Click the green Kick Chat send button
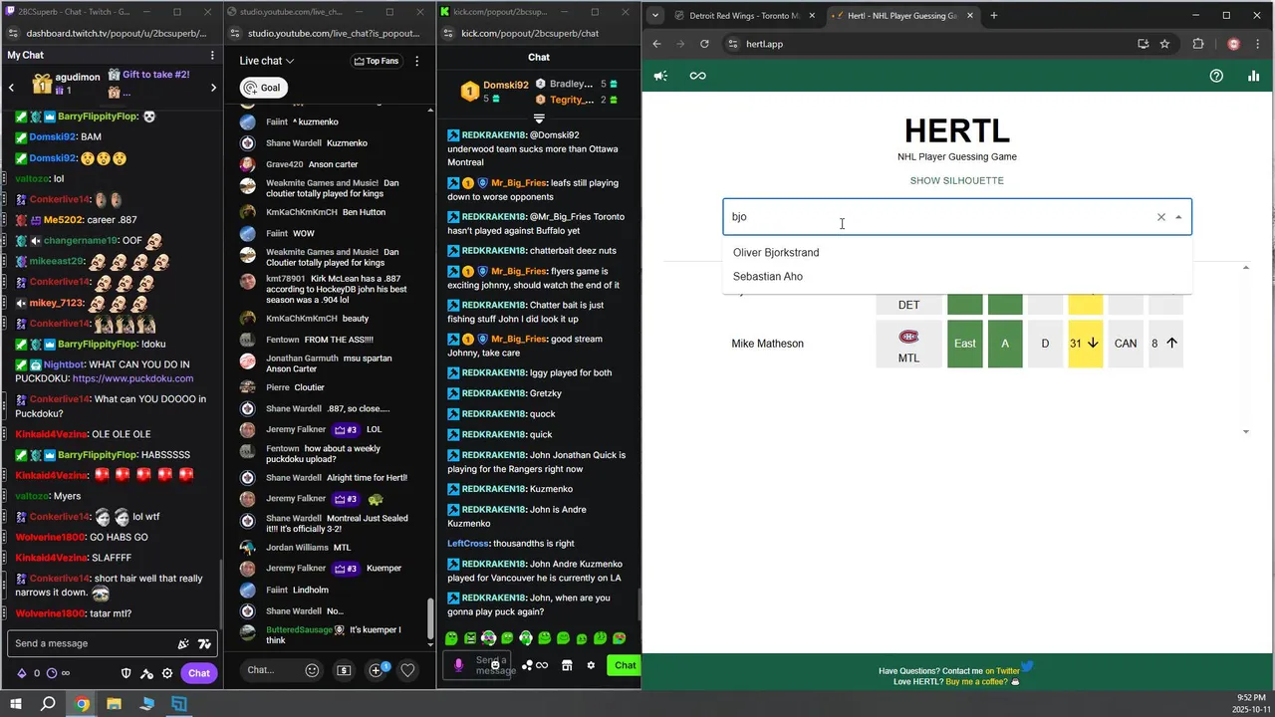This screenshot has height=717, width=1275. [625, 665]
